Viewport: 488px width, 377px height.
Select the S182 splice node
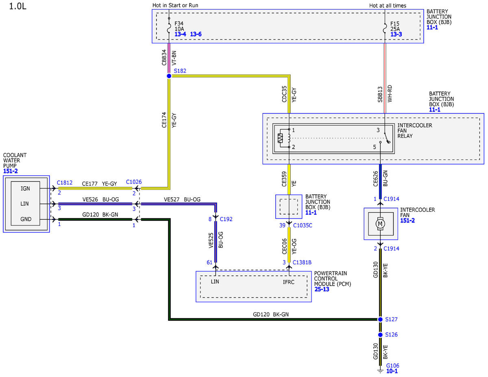pos(169,76)
